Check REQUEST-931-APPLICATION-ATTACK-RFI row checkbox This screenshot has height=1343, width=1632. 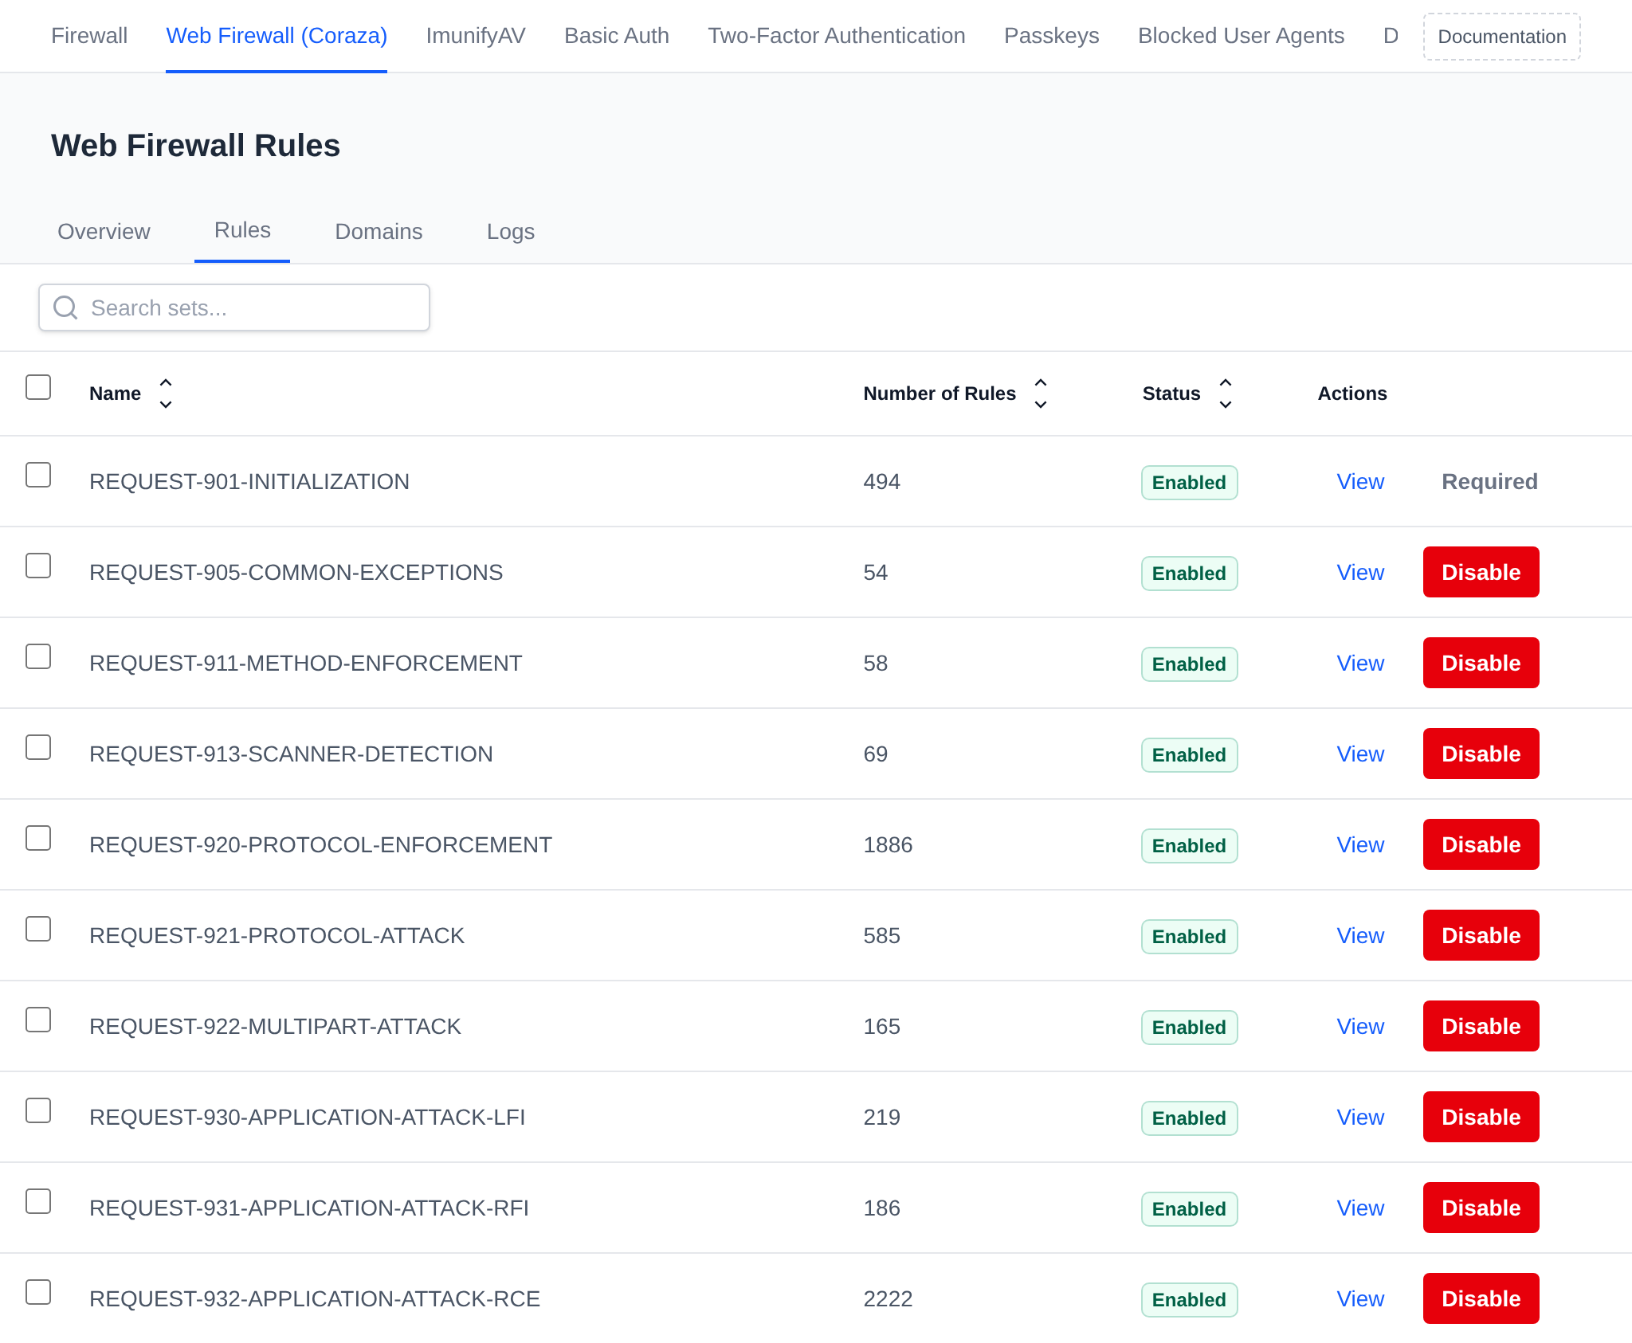[38, 1201]
